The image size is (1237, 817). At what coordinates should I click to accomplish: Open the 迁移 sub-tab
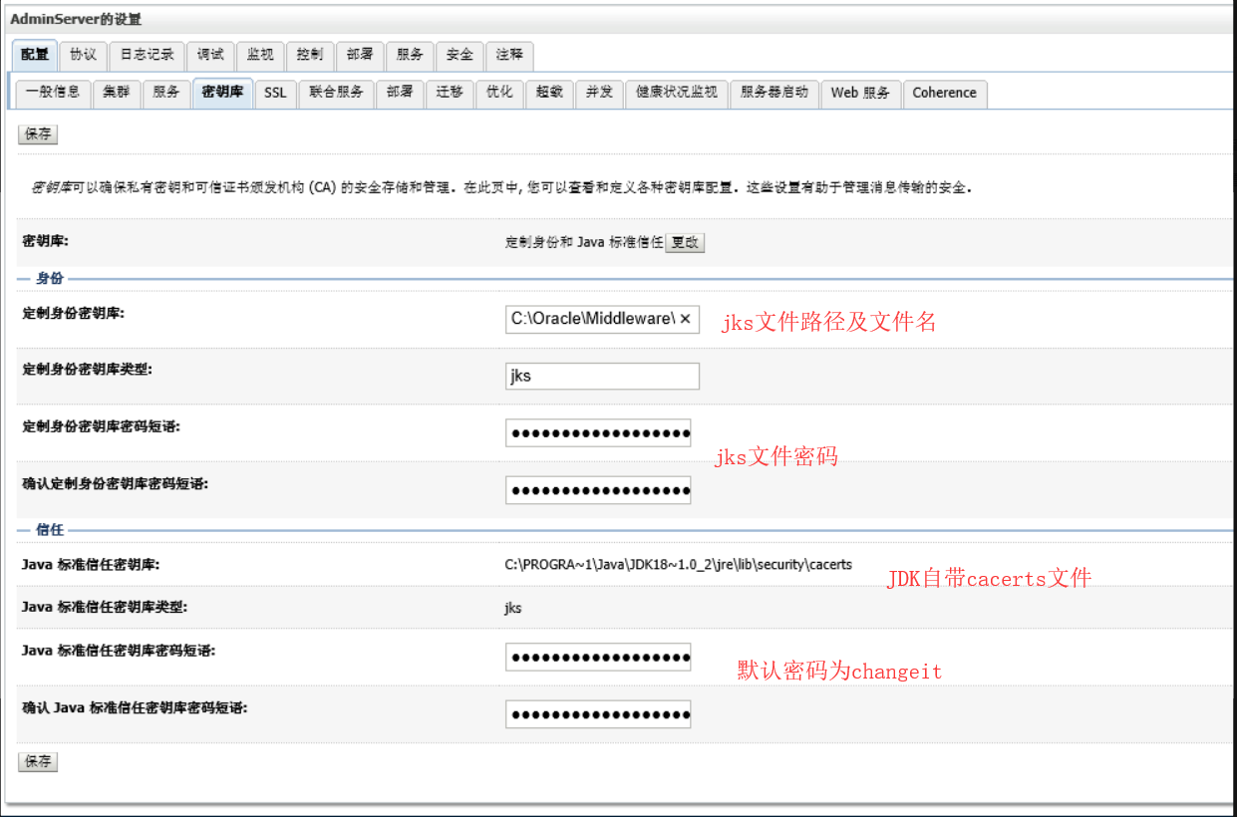[x=450, y=93]
